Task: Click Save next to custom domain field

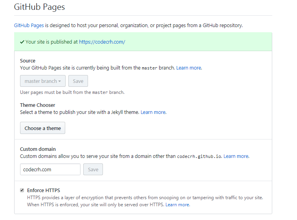Action: coord(93,169)
